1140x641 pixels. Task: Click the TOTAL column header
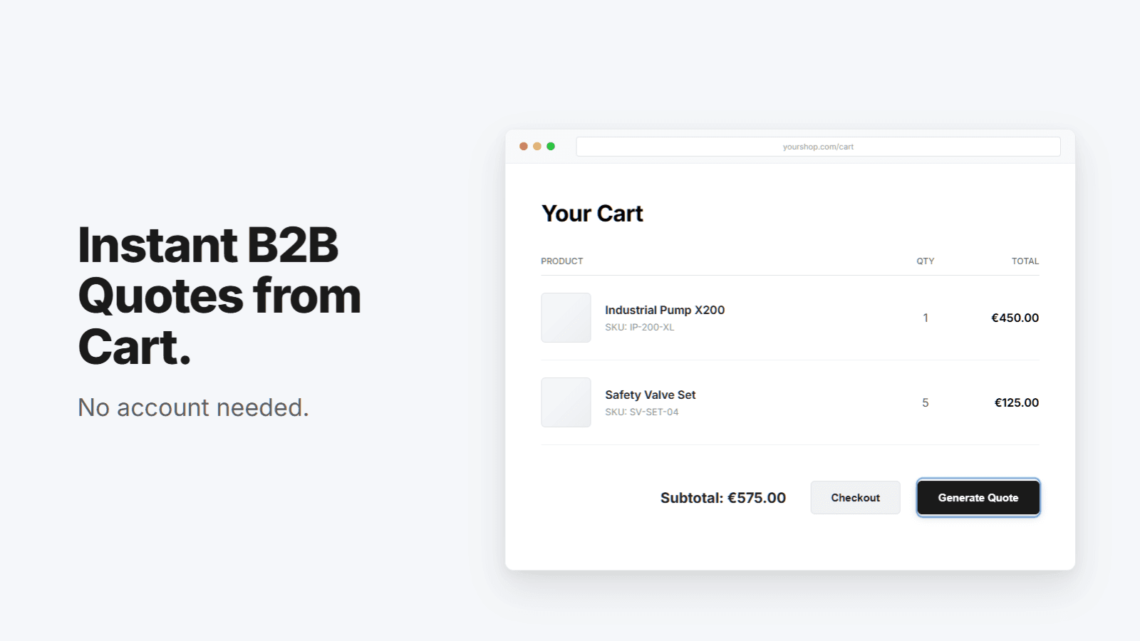tap(1025, 261)
